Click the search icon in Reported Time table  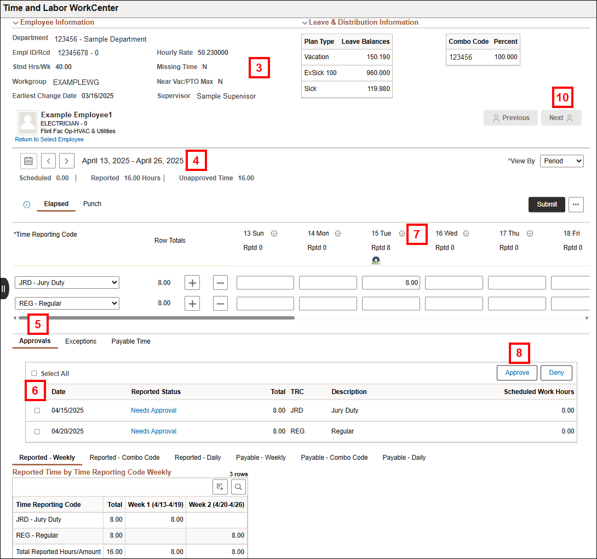coord(238,487)
